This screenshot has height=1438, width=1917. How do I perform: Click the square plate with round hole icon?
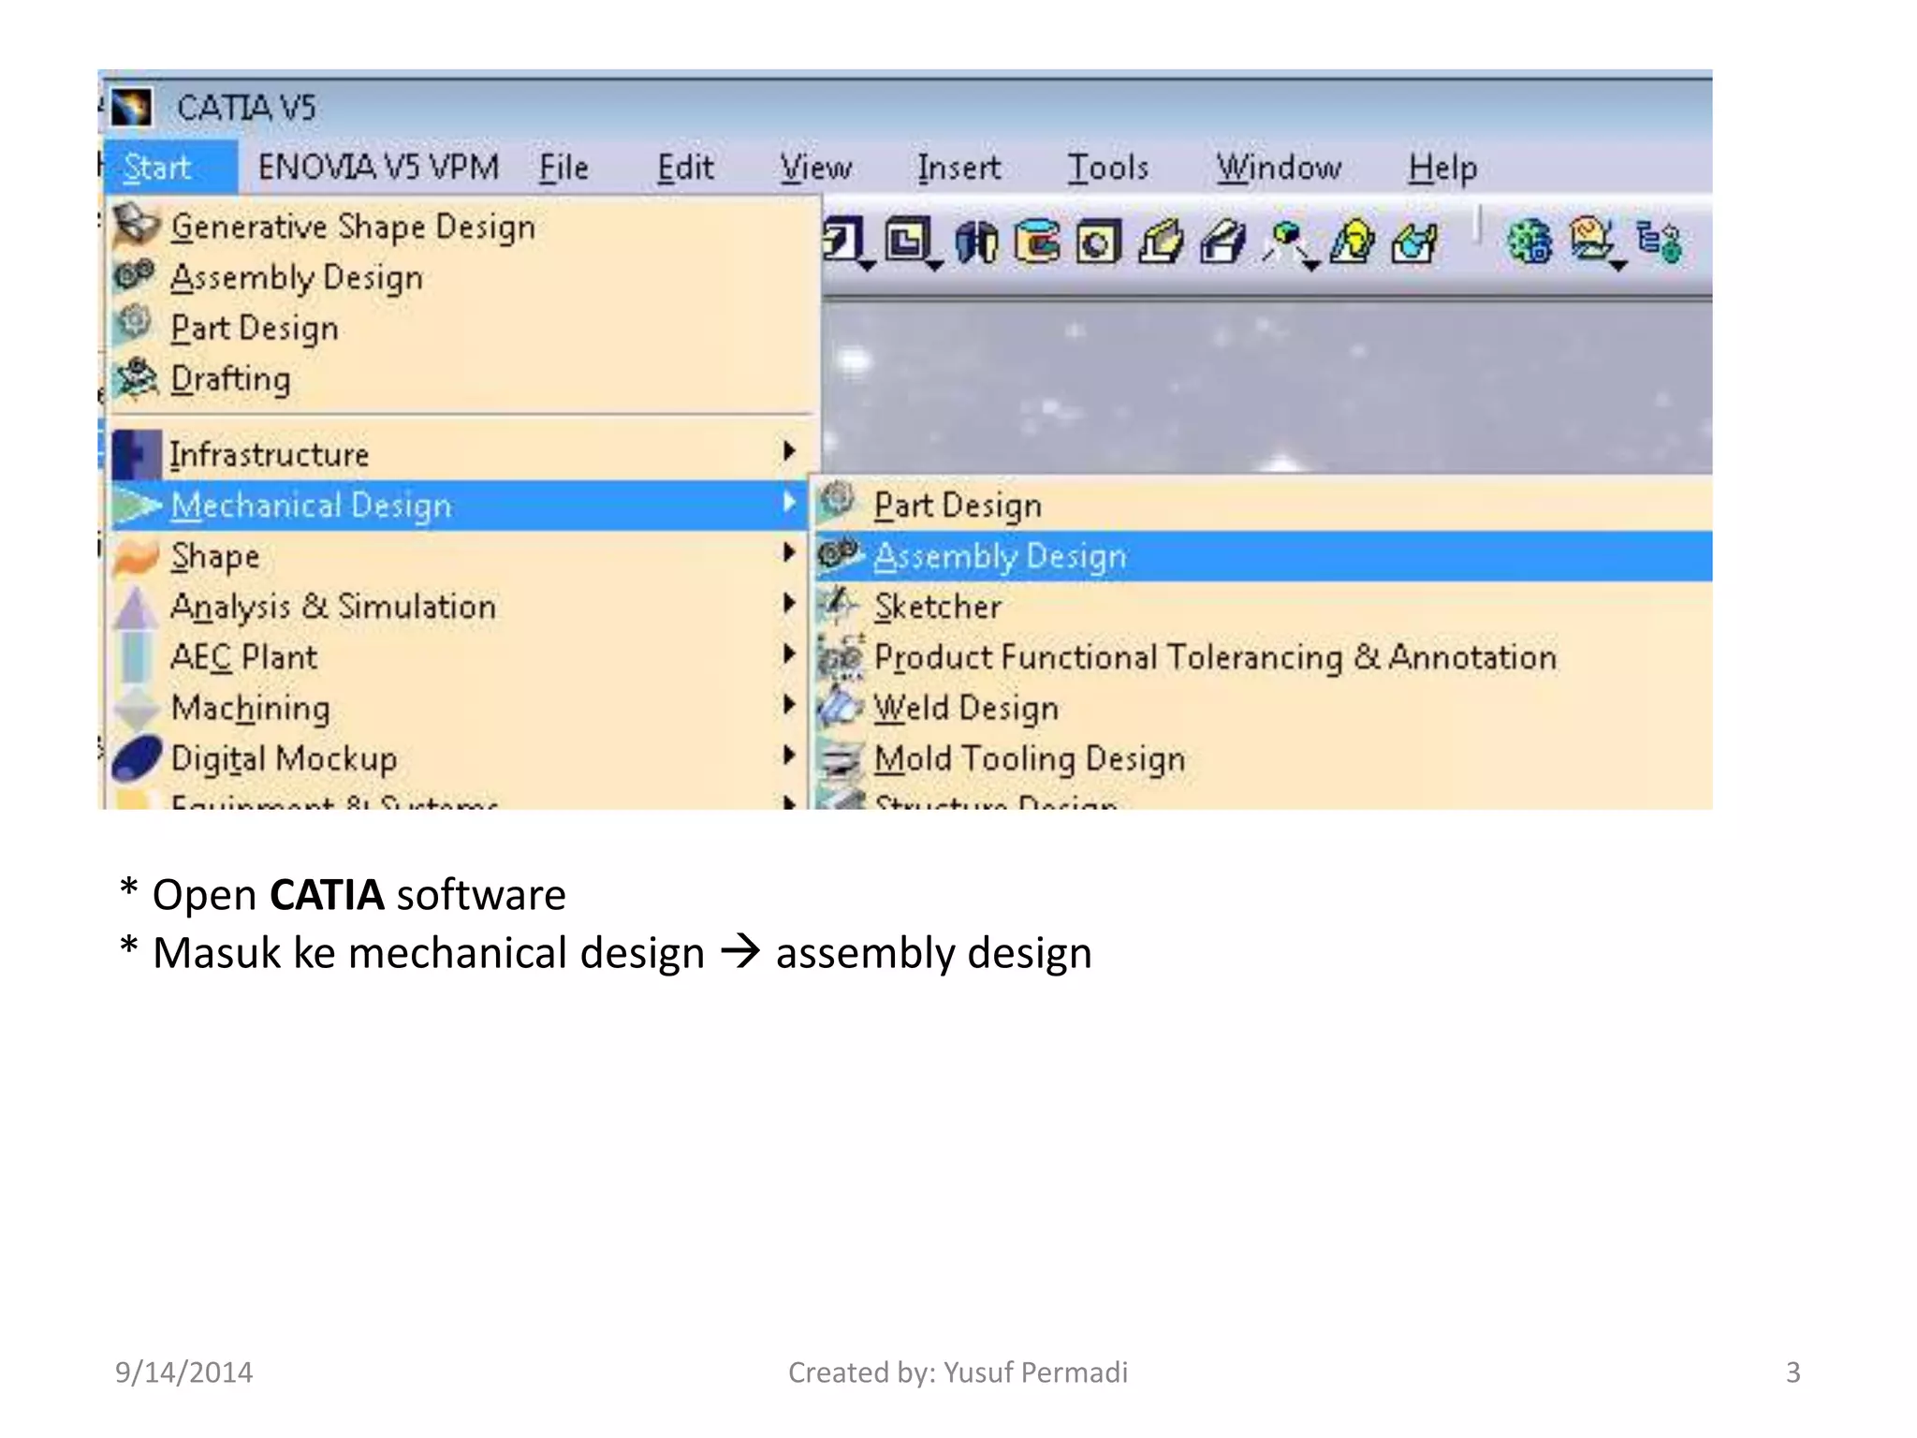pos(1098,242)
